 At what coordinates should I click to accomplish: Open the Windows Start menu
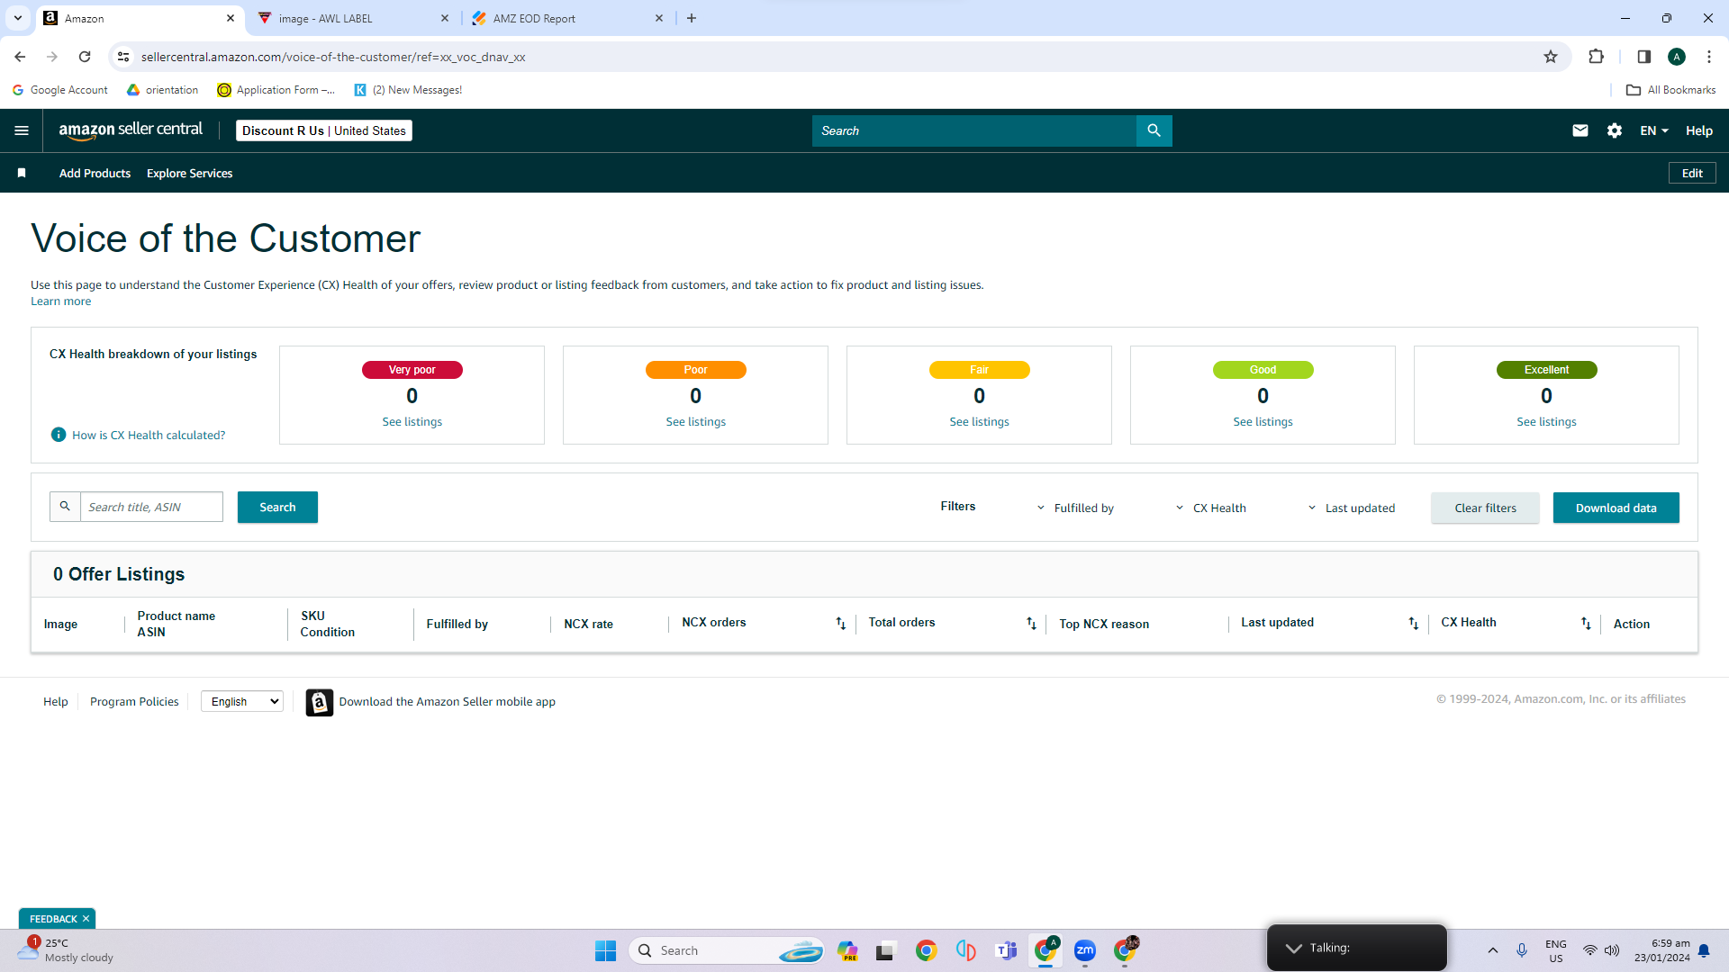point(605,950)
